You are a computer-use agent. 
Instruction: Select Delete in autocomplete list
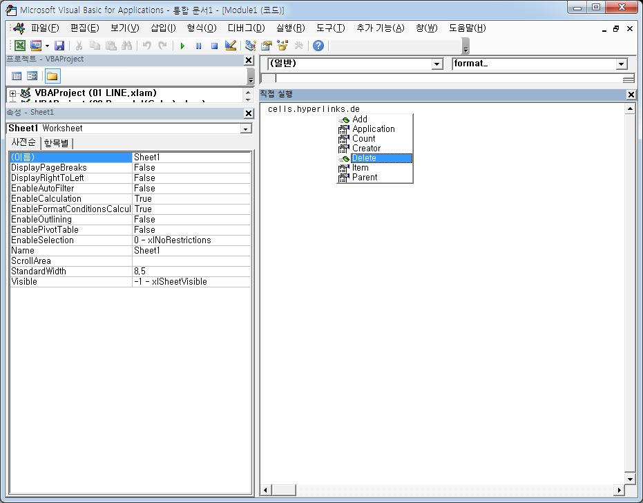[x=374, y=158]
